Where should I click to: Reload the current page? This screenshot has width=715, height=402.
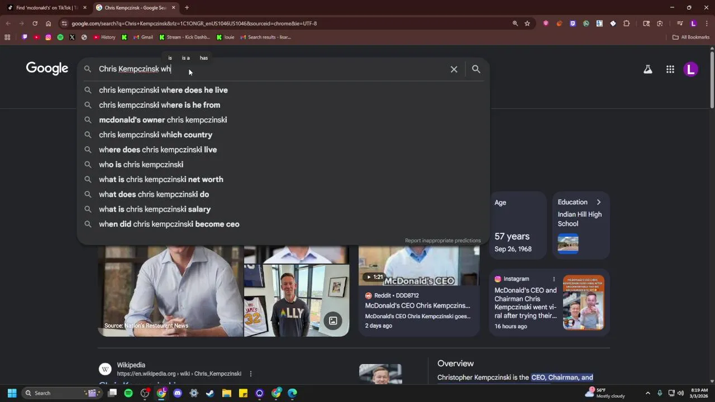point(35,23)
